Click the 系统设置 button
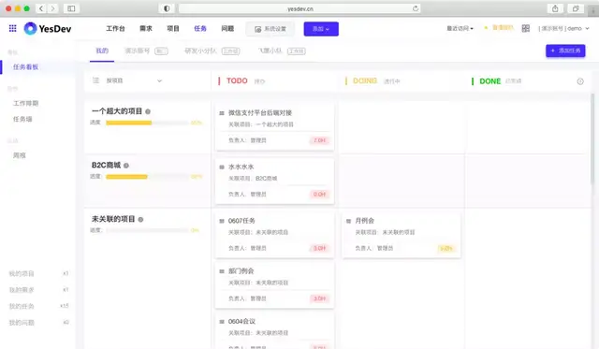The image size is (599, 349). [270, 29]
